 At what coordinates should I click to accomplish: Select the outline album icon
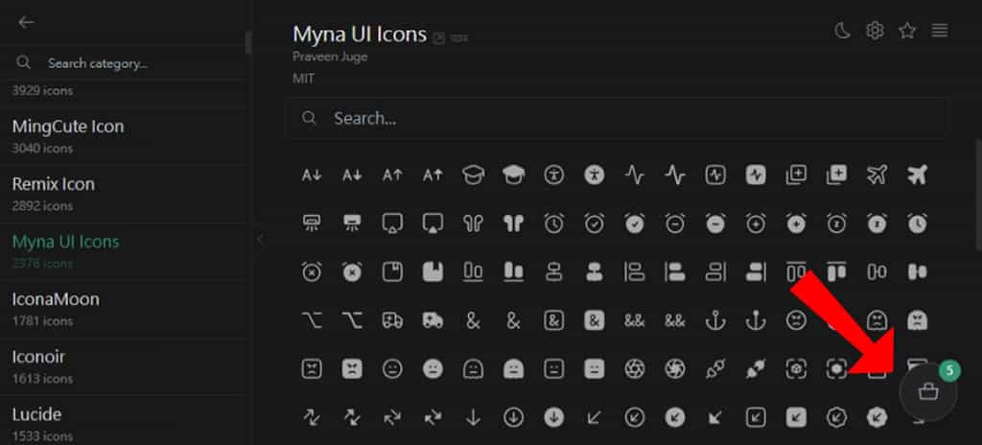pyautogui.click(x=392, y=271)
